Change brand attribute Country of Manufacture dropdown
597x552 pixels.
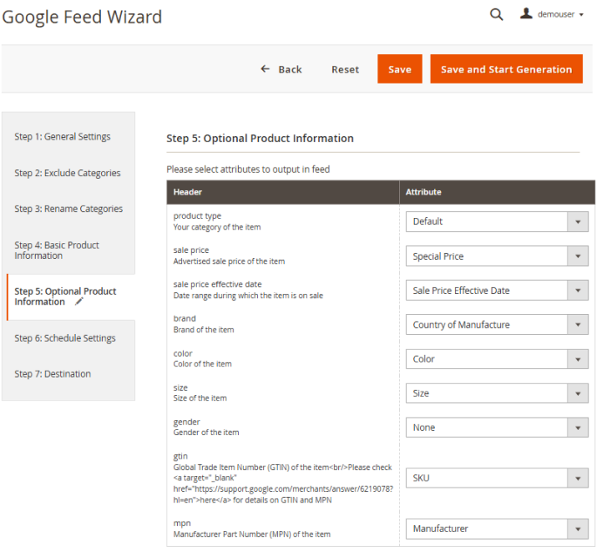point(497,325)
